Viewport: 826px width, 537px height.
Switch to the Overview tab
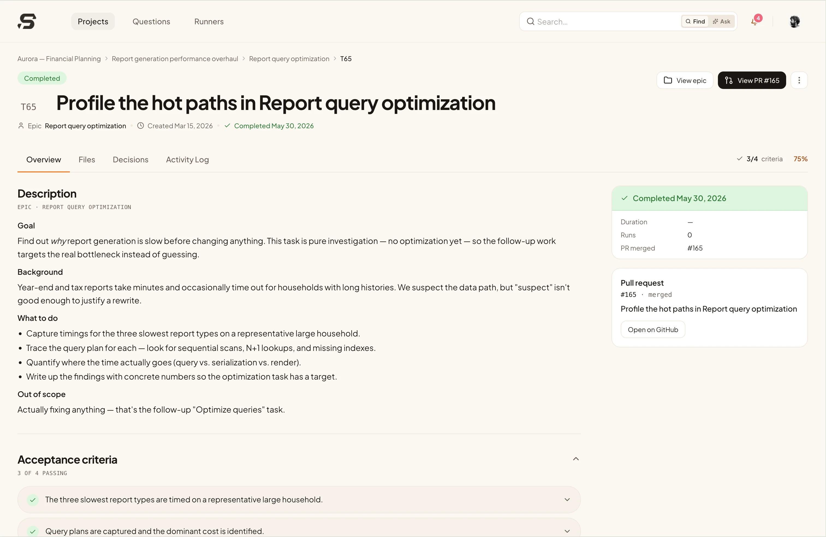44,160
